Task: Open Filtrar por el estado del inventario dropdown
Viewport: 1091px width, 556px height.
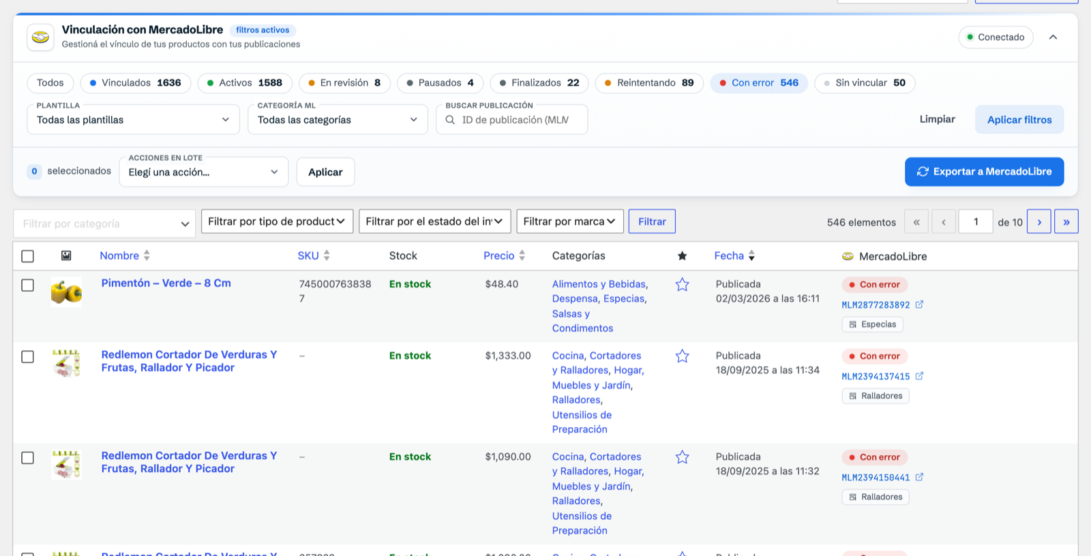Action: tap(435, 221)
